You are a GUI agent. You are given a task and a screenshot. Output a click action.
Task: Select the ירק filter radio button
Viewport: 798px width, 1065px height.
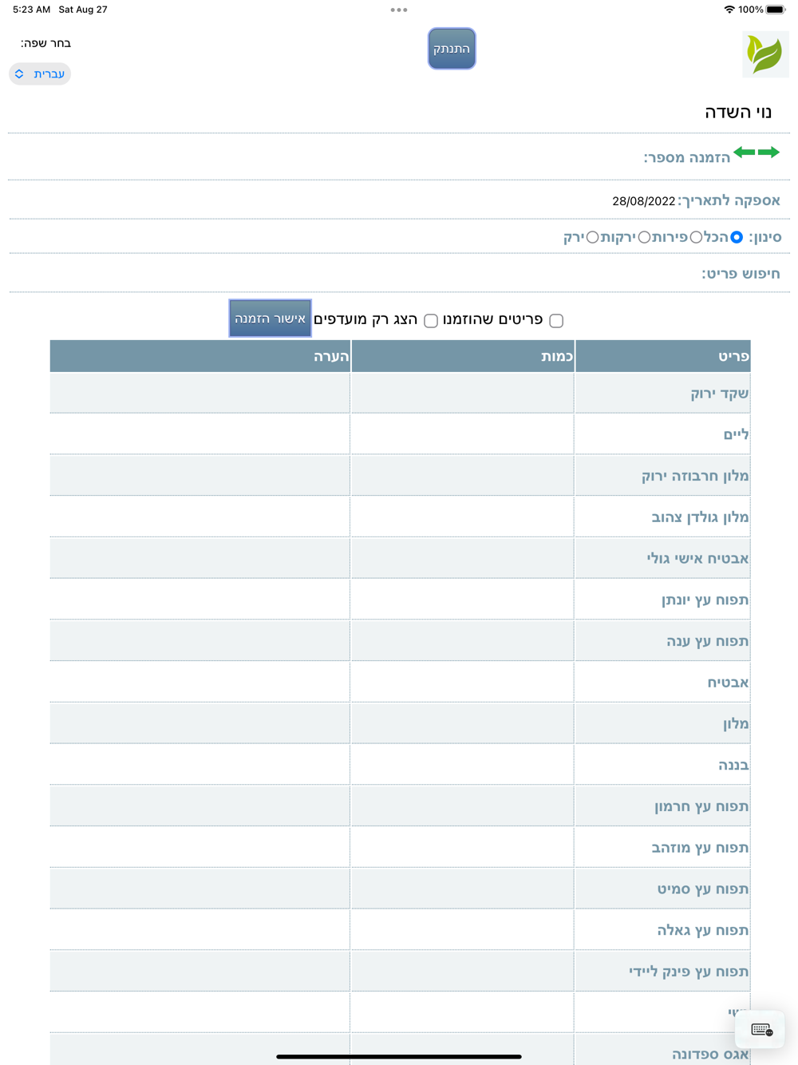592,237
